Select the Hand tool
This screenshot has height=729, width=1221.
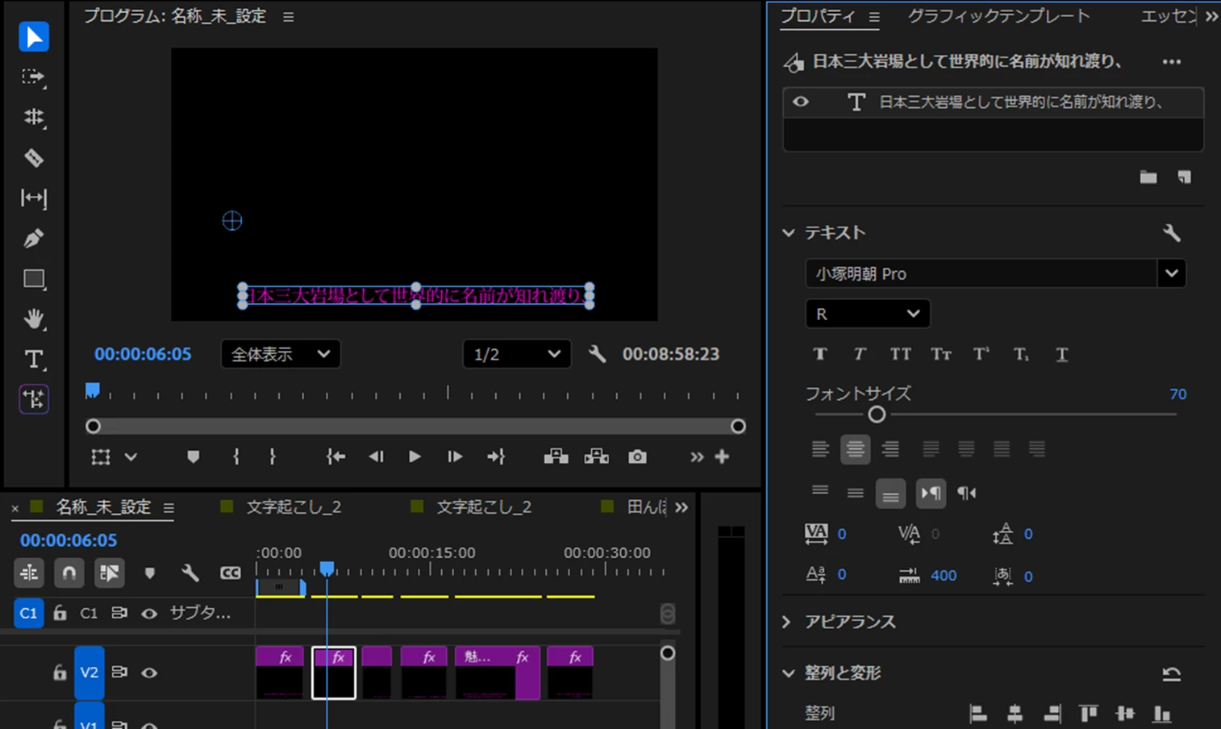pos(33,319)
